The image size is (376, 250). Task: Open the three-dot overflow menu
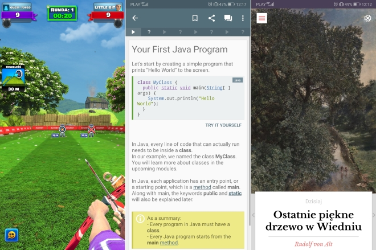pos(243,18)
